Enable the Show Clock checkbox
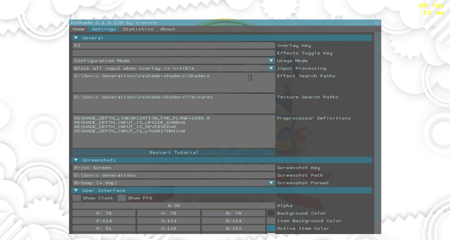Viewport: 450px width, 240px height. [76, 198]
